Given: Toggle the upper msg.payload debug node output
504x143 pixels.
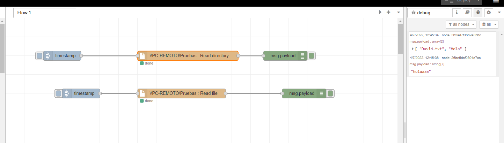Looking at the screenshot, I should point(312,56).
